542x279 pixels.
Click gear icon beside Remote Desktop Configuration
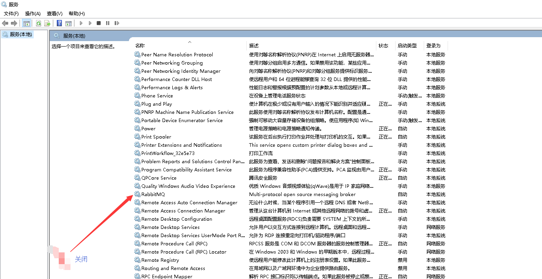(x=137, y=219)
